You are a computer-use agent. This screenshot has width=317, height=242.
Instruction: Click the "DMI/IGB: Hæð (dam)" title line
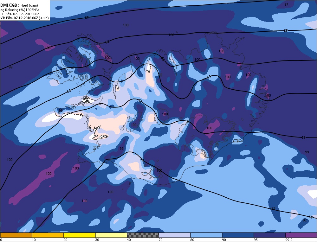click(19, 5)
